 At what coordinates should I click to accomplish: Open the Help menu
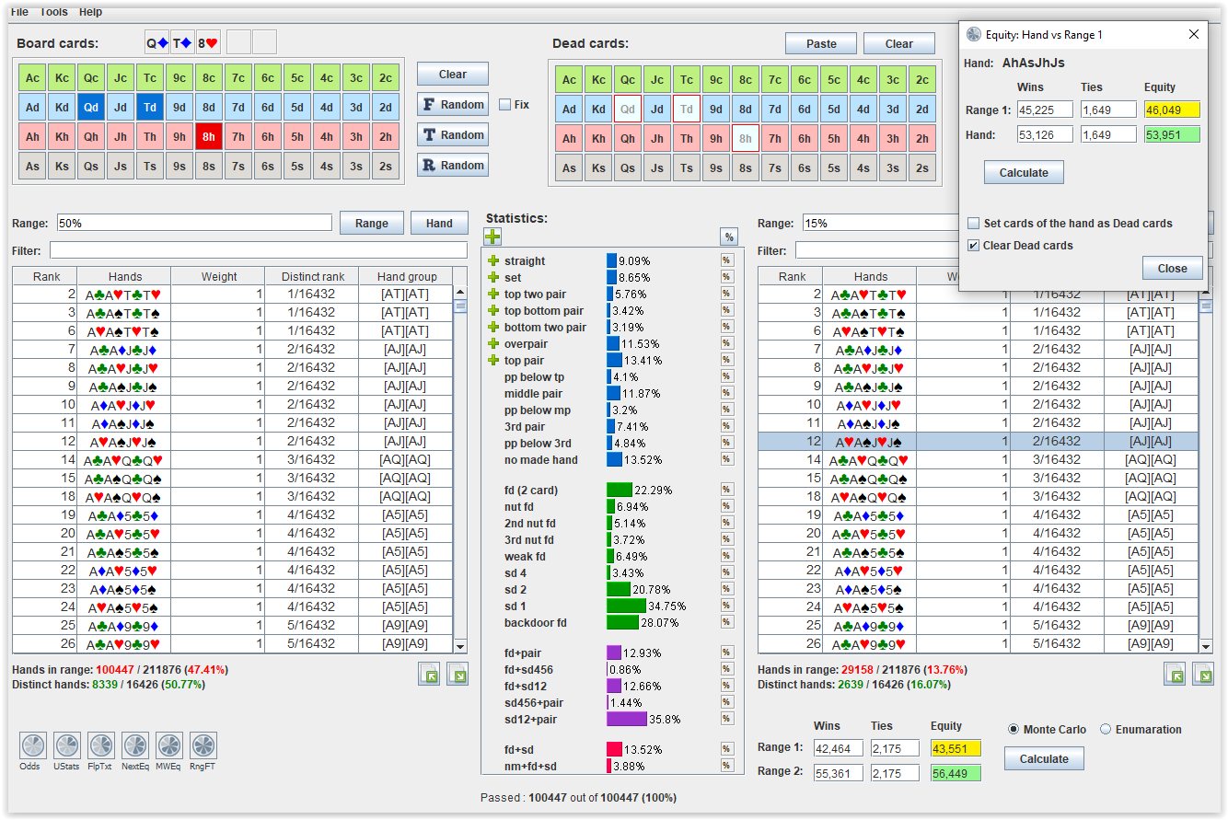coord(90,12)
